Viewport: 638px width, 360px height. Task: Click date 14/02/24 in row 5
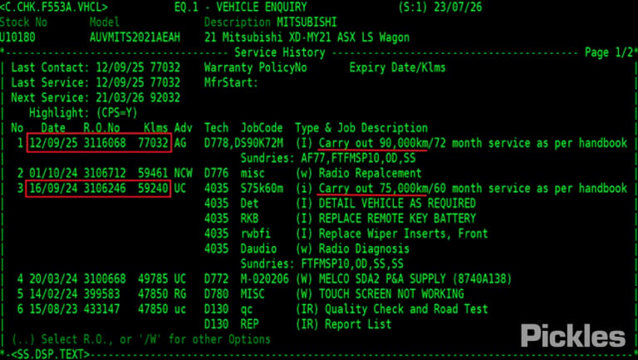coord(53,293)
